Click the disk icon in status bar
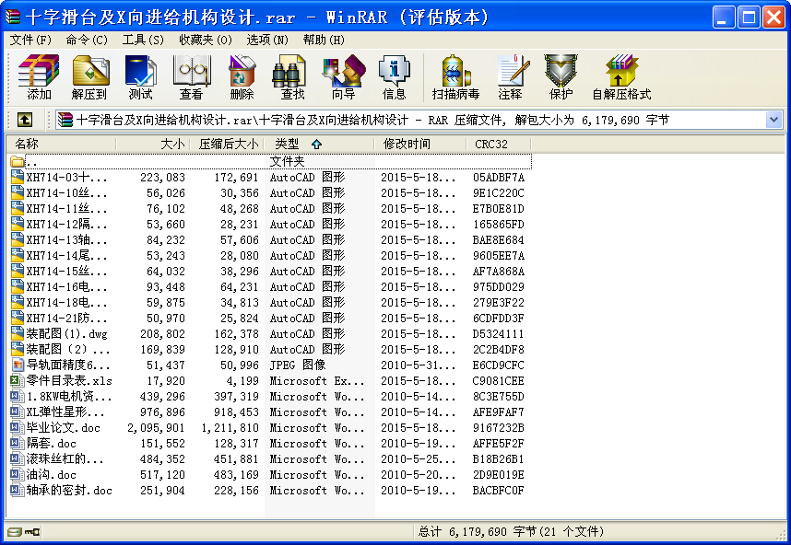The width and height of the screenshot is (791, 545). point(15,532)
